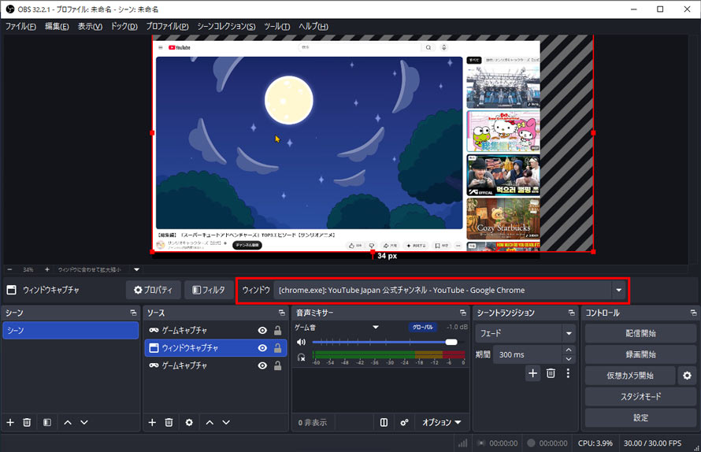Expand the ゲーム音 channel dropdown arrow
This screenshot has width=701, height=452.
(x=376, y=328)
